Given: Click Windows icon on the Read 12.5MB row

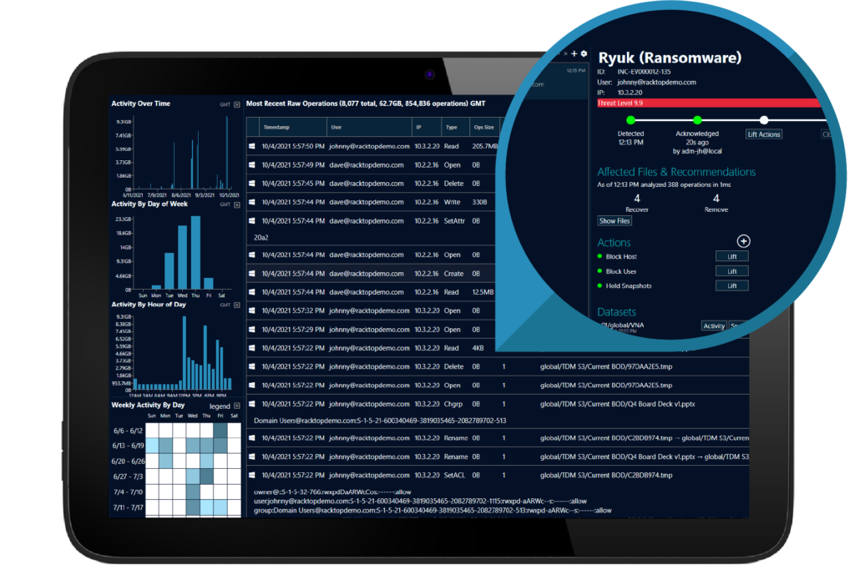Looking at the screenshot, I should click(x=252, y=292).
